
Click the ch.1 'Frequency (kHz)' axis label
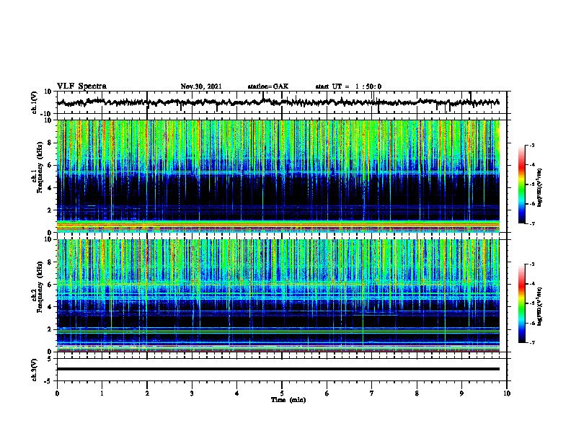39,168
